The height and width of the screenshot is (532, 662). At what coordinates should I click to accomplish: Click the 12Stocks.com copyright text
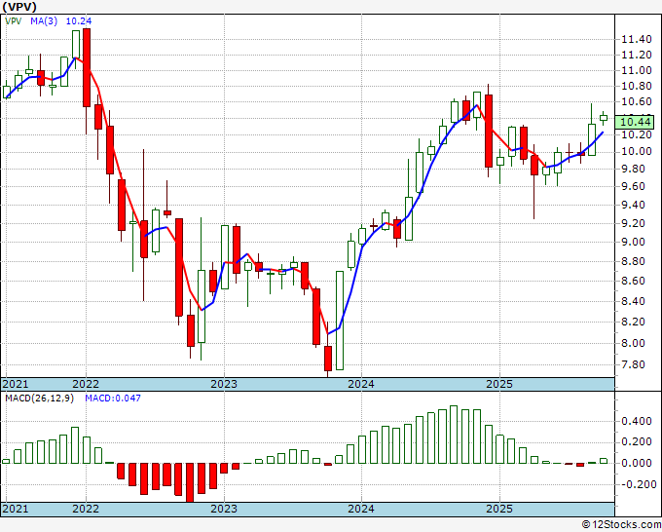(x=621, y=525)
